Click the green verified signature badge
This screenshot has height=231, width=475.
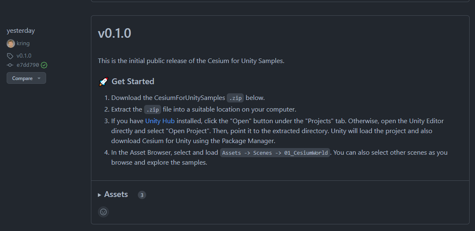pos(44,65)
